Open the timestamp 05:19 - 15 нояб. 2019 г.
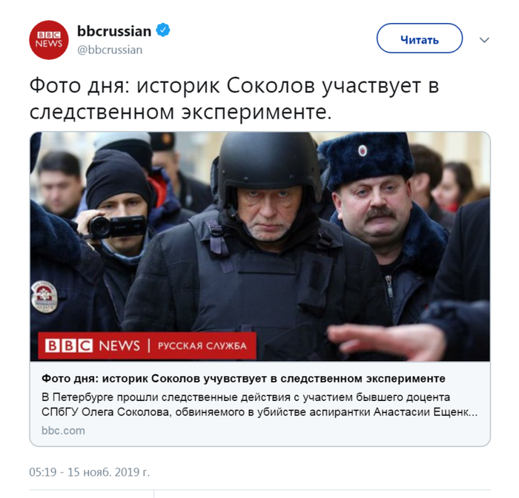Viewport: 519px width, 498px height. click(90, 472)
